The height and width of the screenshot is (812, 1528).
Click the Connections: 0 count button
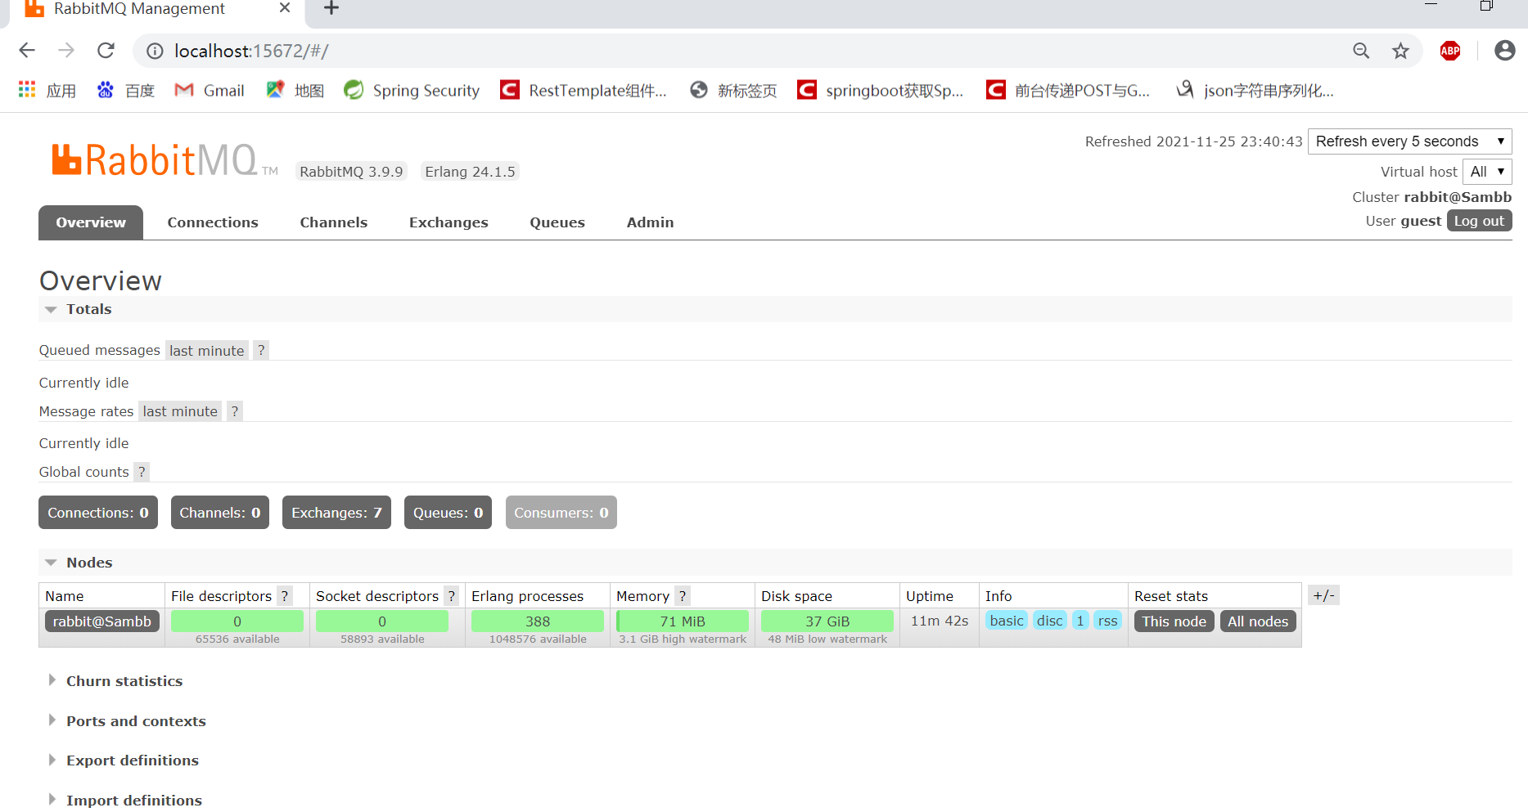click(x=98, y=513)
